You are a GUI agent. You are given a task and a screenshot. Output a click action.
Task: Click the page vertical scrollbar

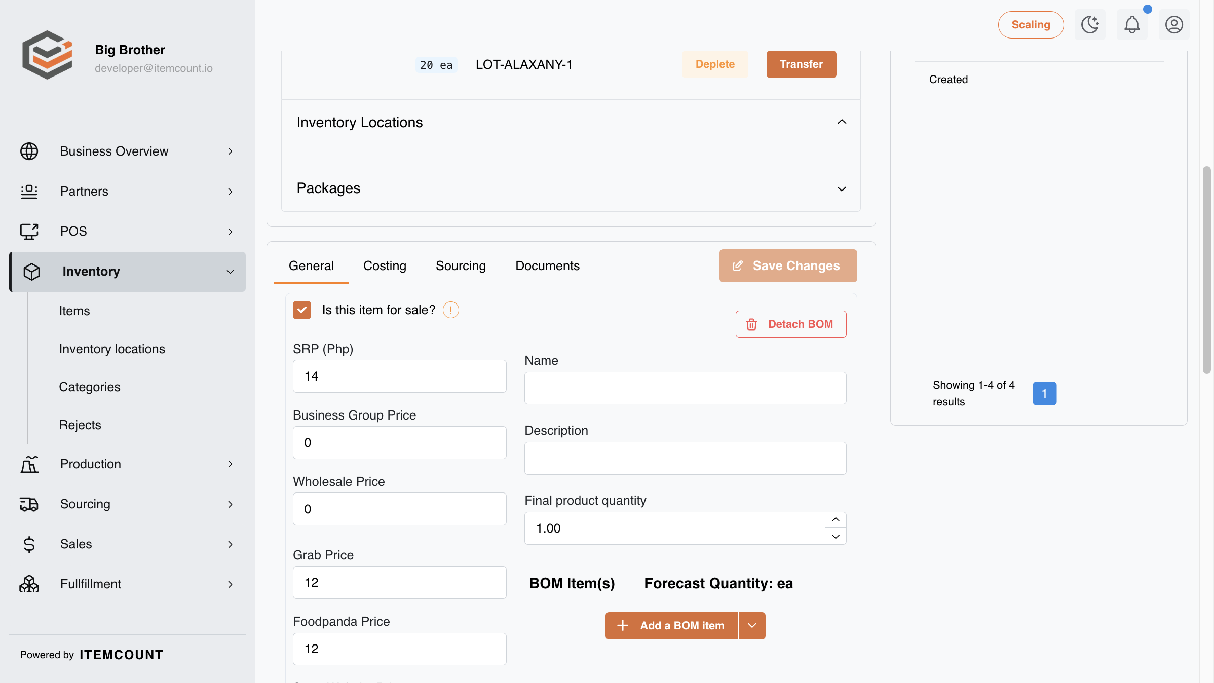[x=1207, y=270]
